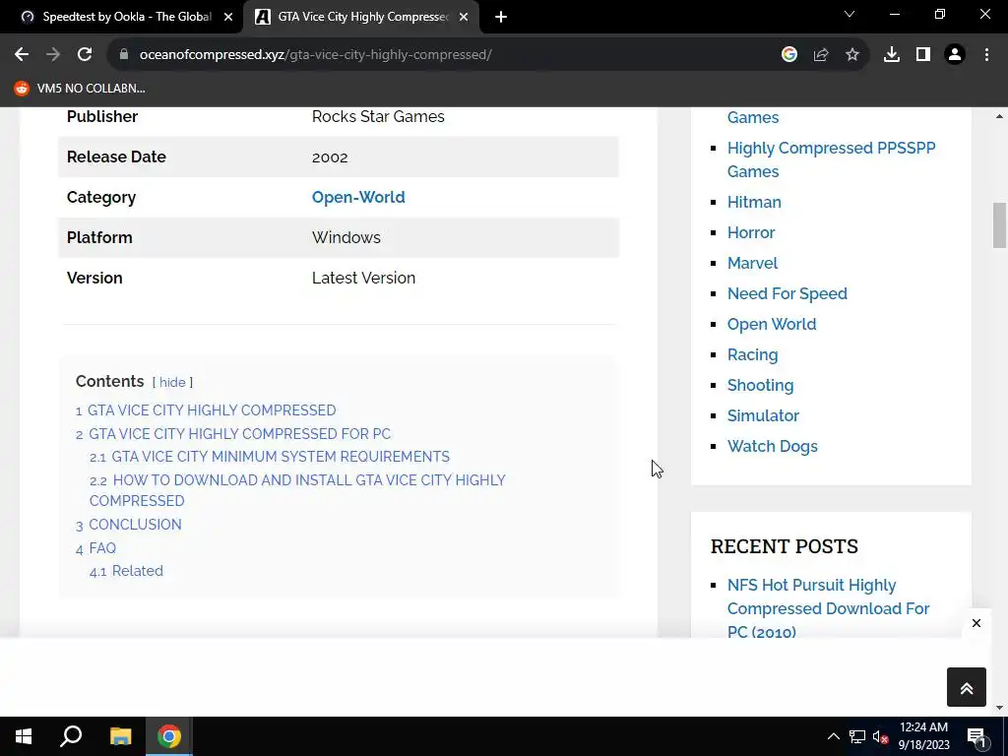Select the Rocks Star Games publisher text
The width and height of the screenshot is (1008, 756).
tap(378, 117)
